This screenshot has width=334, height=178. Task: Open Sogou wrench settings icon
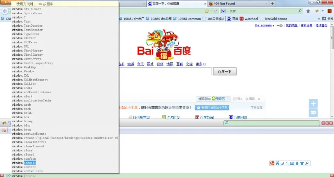(307, 163)
